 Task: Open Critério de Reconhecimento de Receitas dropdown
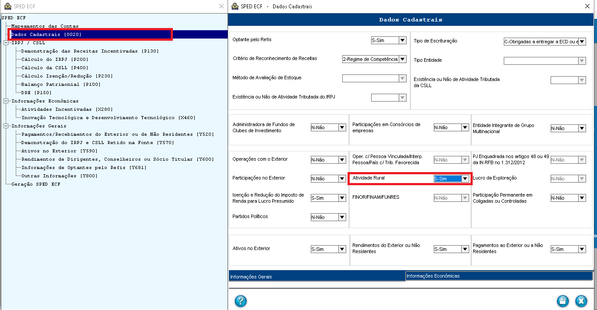tap(403, 59)
